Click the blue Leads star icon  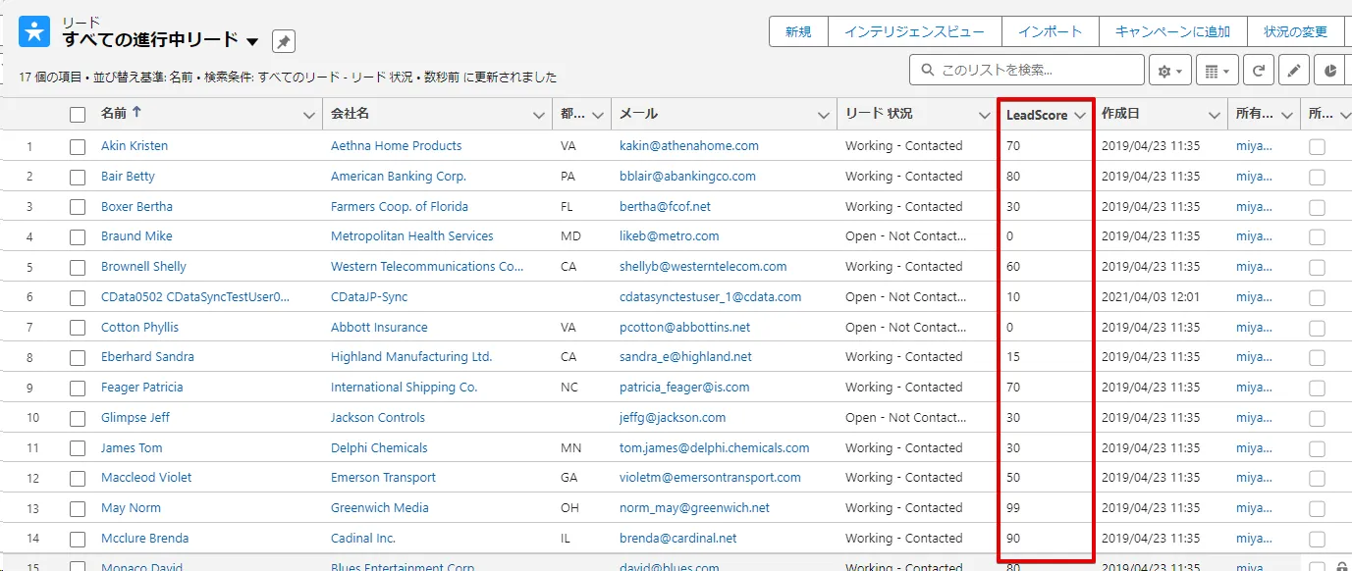tap(32, 29)
